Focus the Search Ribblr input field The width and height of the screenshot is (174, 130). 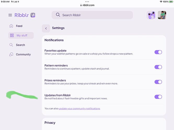point(92,15)
